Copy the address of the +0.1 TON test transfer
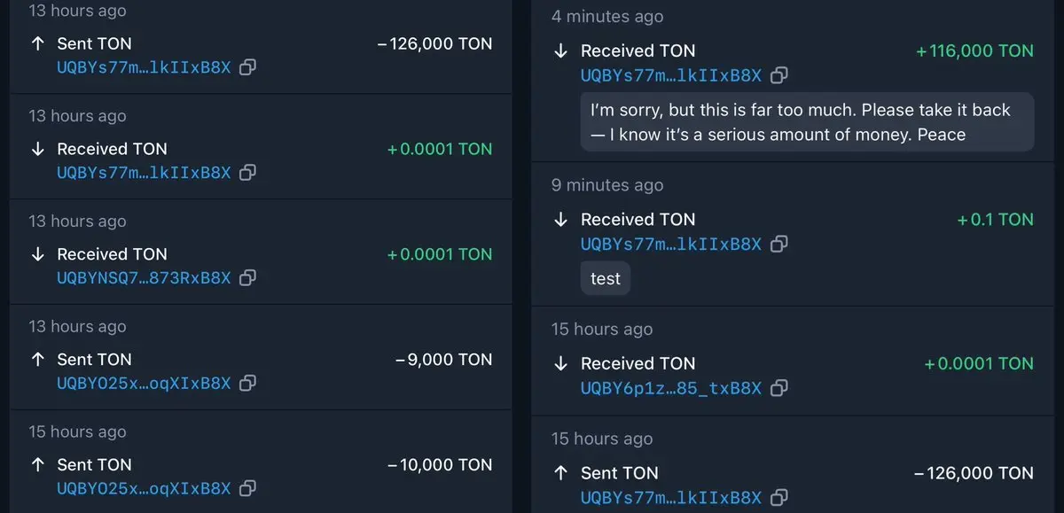This screenshot has height=513, width=1064. click(x=778, y=244)
